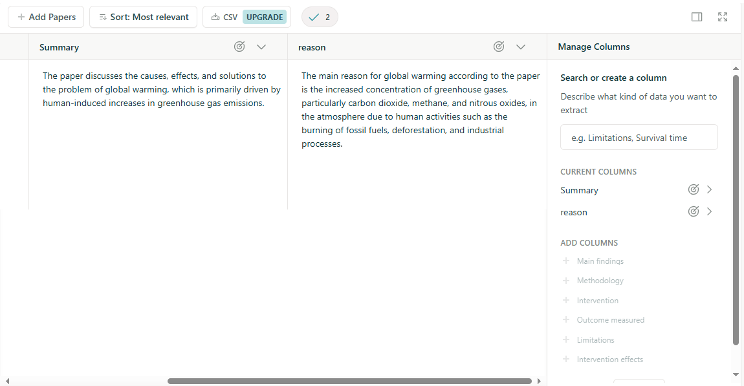The image size is (744, 386).
Task: Click target icon in reason column header
Action: pyautogui.click(x=499, y=47)
